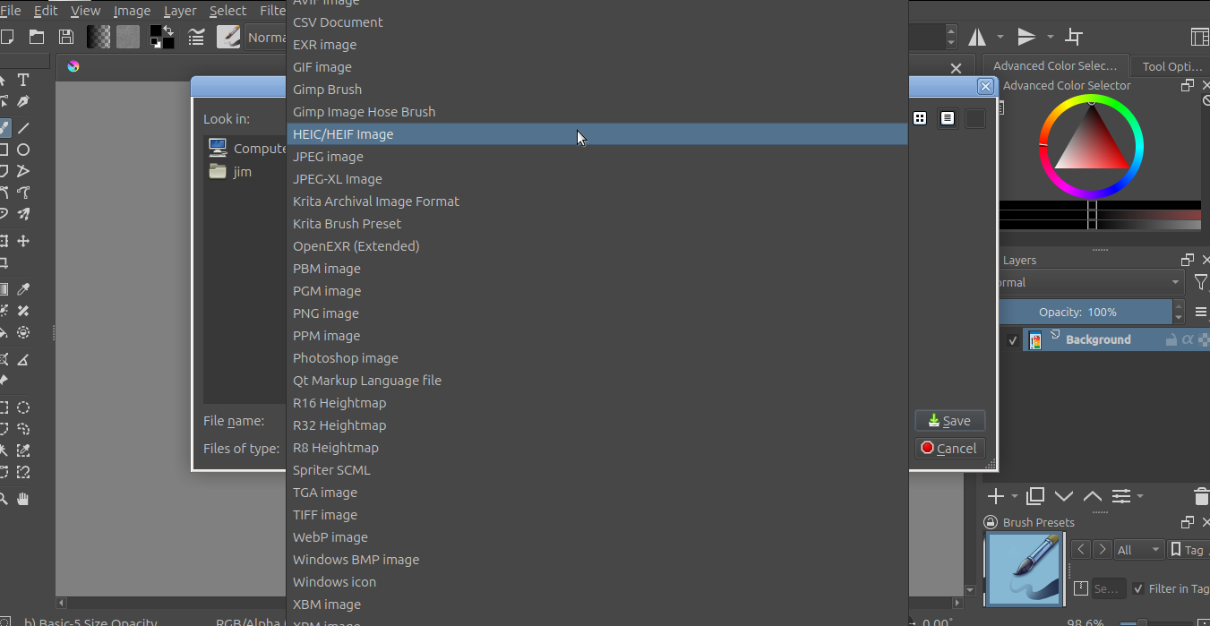Switch to the Tool Options tab
1210x626 pixels.
pos(1171,66)
